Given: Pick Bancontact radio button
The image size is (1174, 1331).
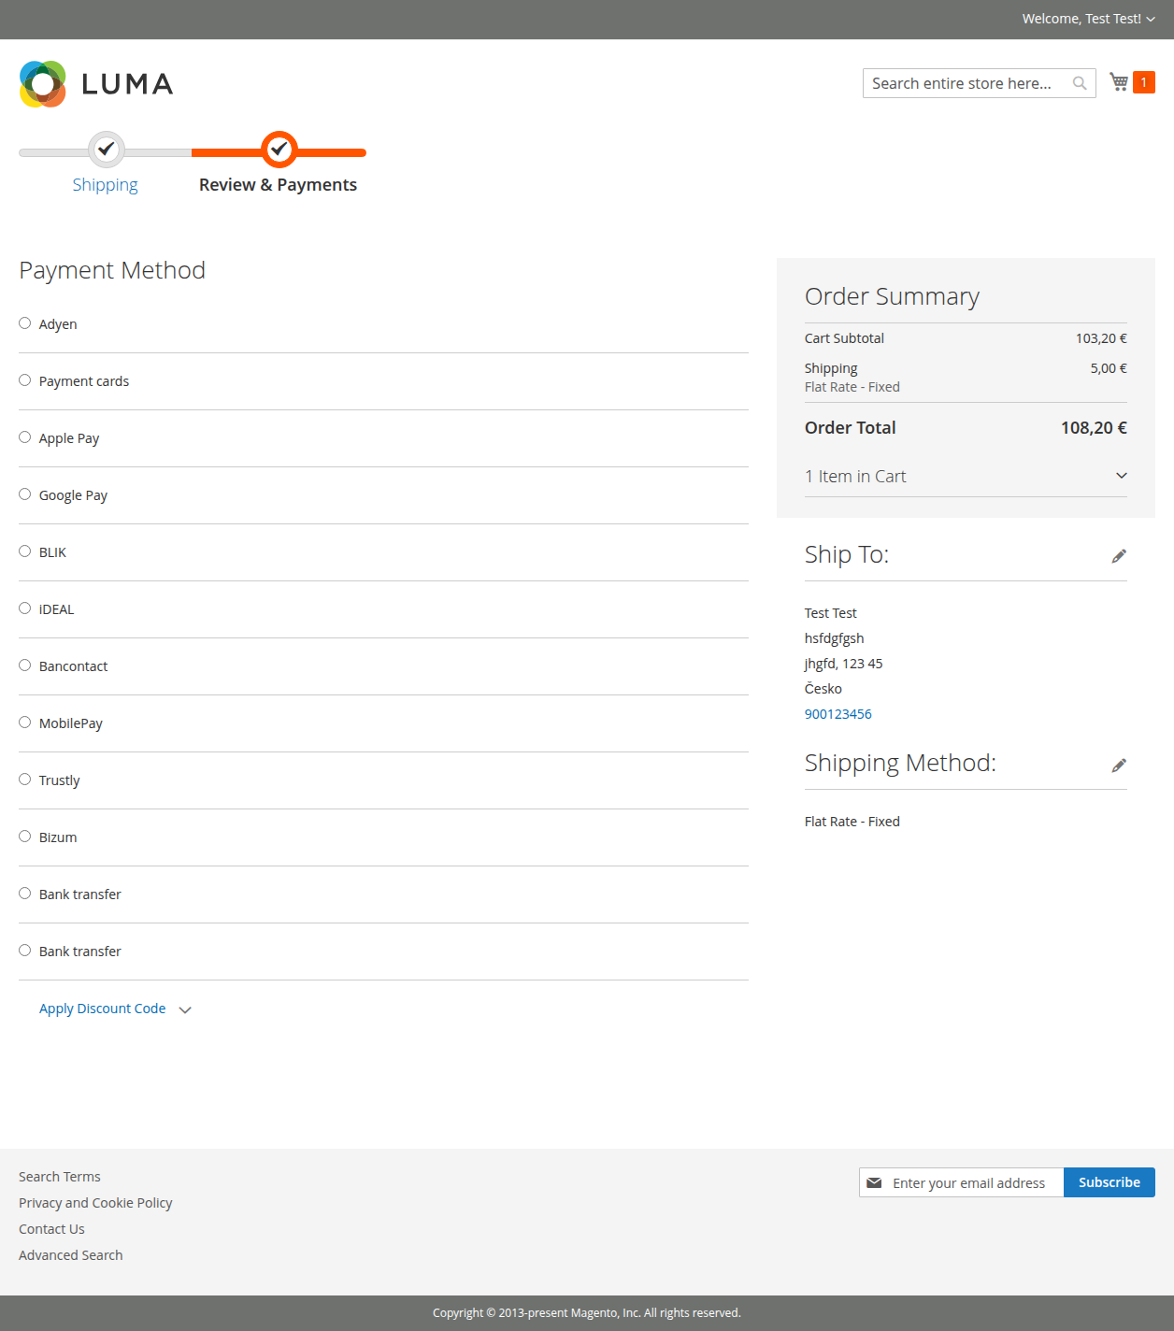Looking at the screenshot, I should 25,665.
